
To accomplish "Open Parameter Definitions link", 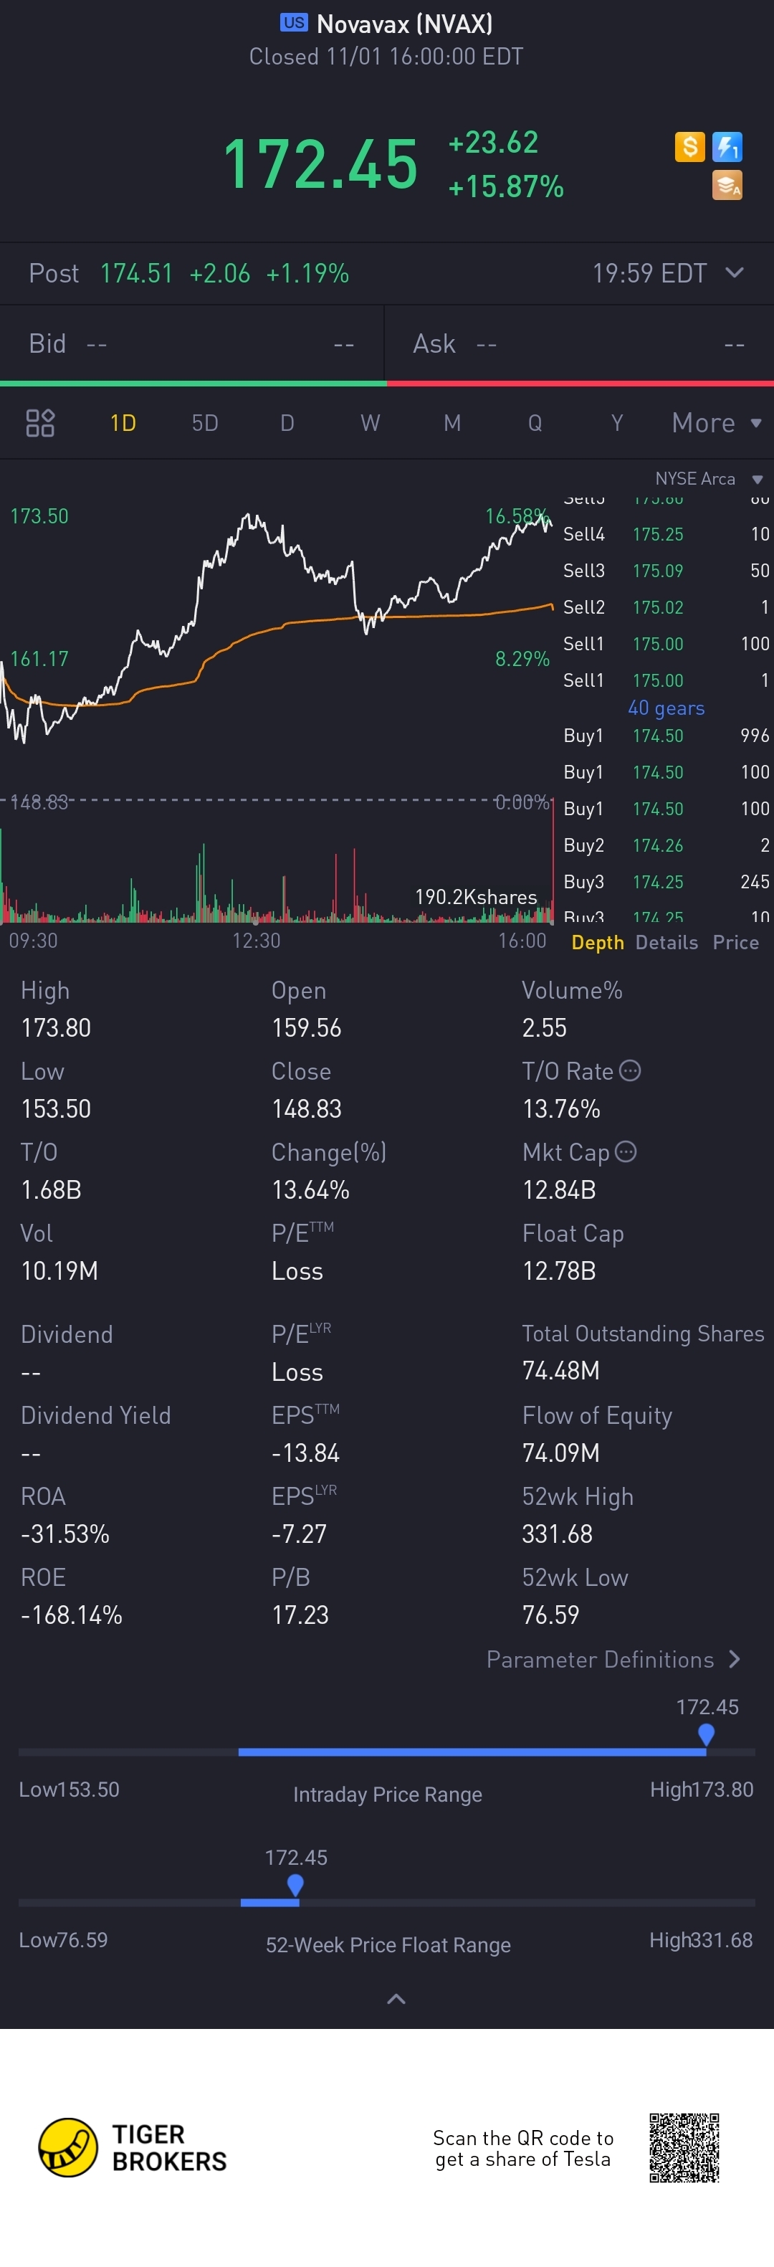I will (x=613, y=1660).
